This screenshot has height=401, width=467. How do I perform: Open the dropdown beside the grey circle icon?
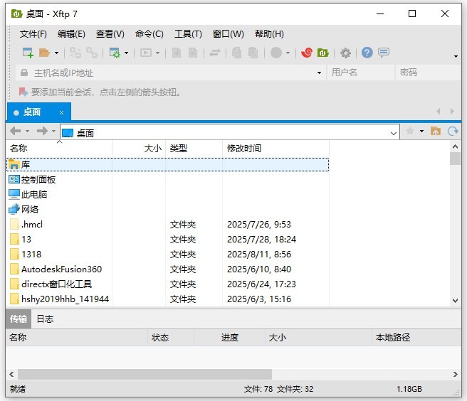288,53
